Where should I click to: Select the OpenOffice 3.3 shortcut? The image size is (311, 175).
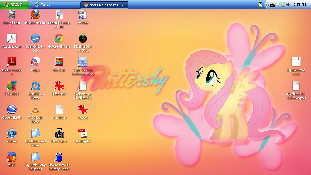tap(36, 39)
